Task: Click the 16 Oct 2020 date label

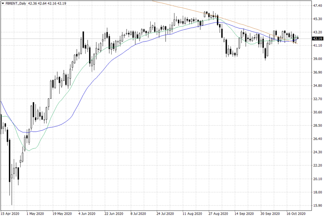Action: [x=296, y=214]
